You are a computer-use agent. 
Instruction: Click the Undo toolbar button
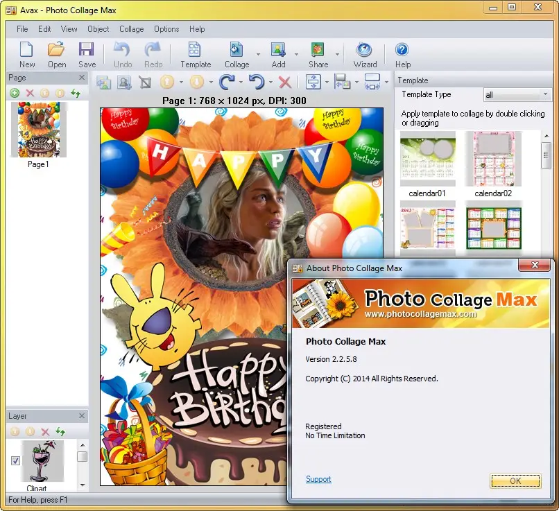point(123,55)
